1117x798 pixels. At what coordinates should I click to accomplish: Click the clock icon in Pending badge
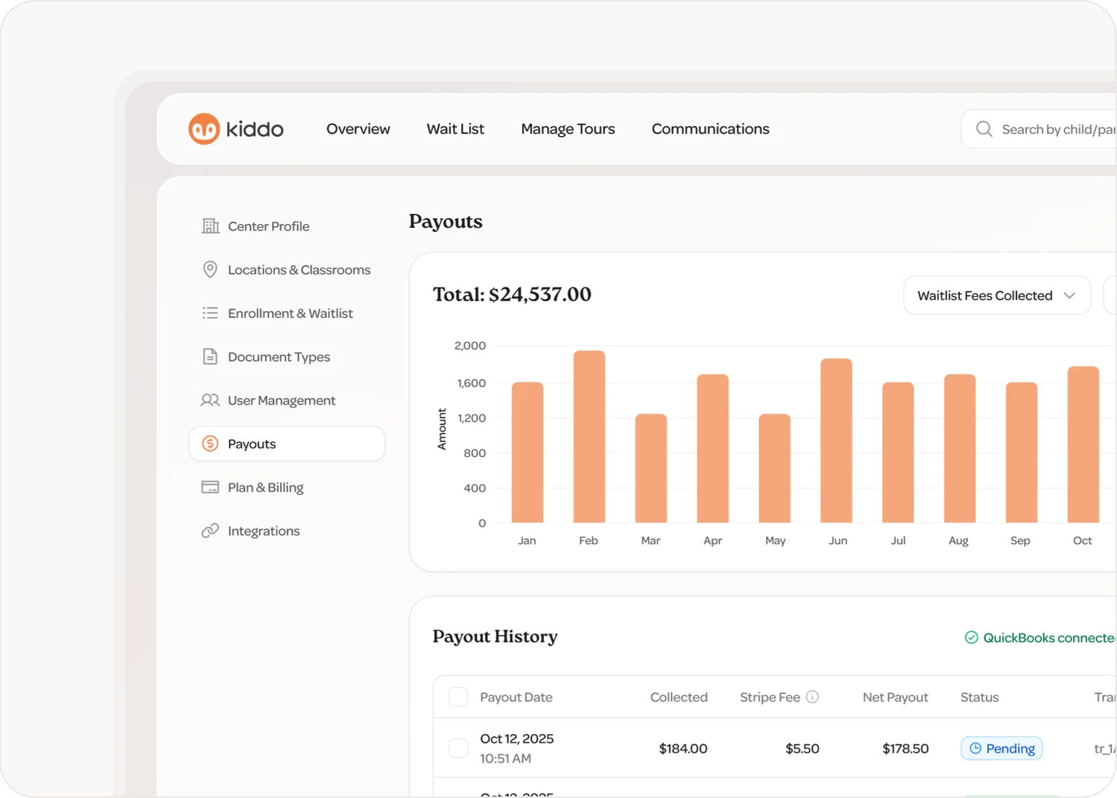(x=975, y=749)
